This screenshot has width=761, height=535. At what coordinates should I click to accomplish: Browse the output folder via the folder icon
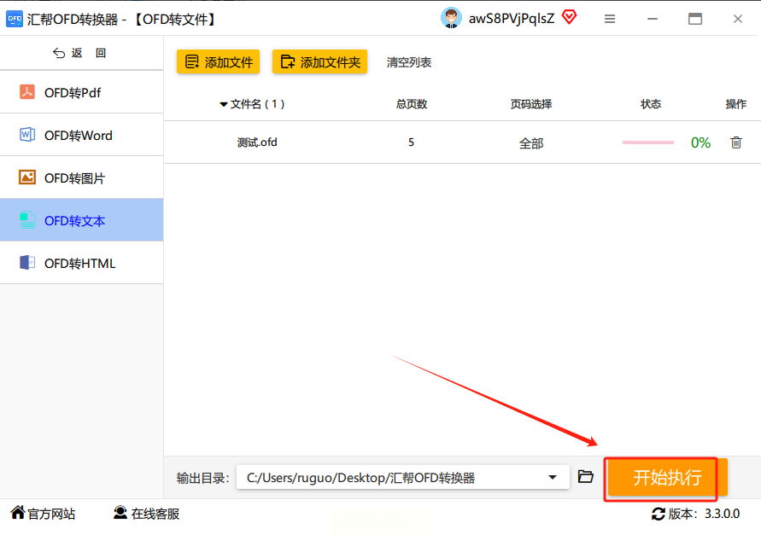coord(586,476)
